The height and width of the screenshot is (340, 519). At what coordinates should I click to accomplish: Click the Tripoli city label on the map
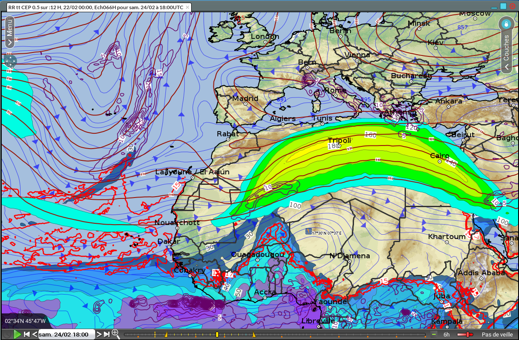339,141
